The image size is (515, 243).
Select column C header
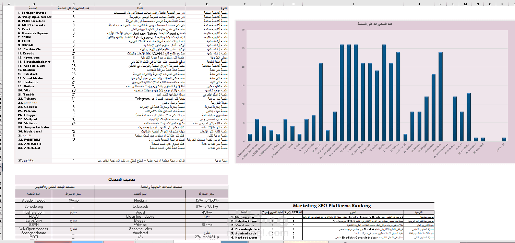[73, 4]
